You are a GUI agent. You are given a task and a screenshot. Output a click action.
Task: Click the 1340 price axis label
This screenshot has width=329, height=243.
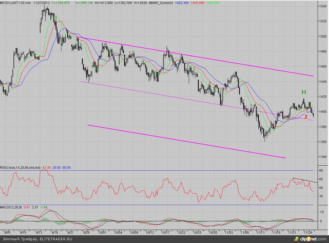click(x=323, y=157)
